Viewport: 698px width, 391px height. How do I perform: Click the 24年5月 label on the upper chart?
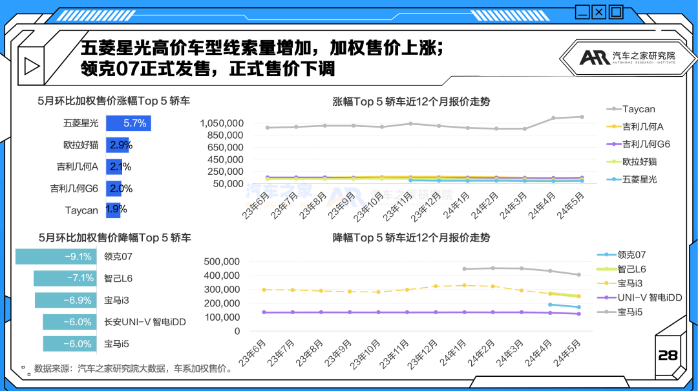click(x=571, y=205)
